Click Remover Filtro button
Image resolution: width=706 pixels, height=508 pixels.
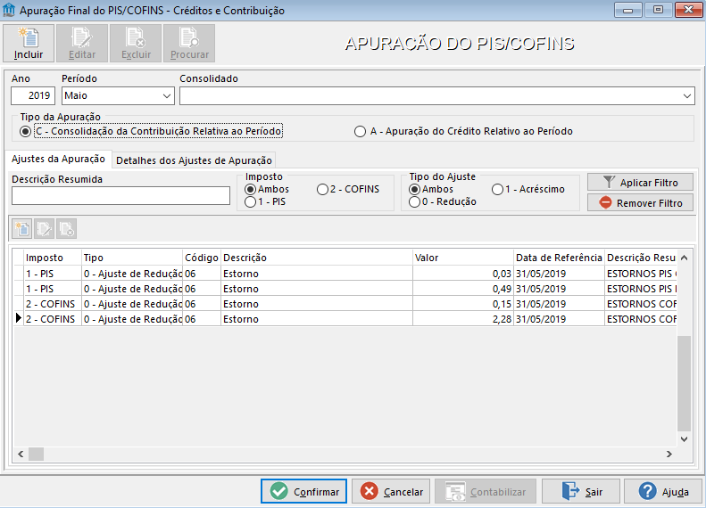tap(640, 202)
